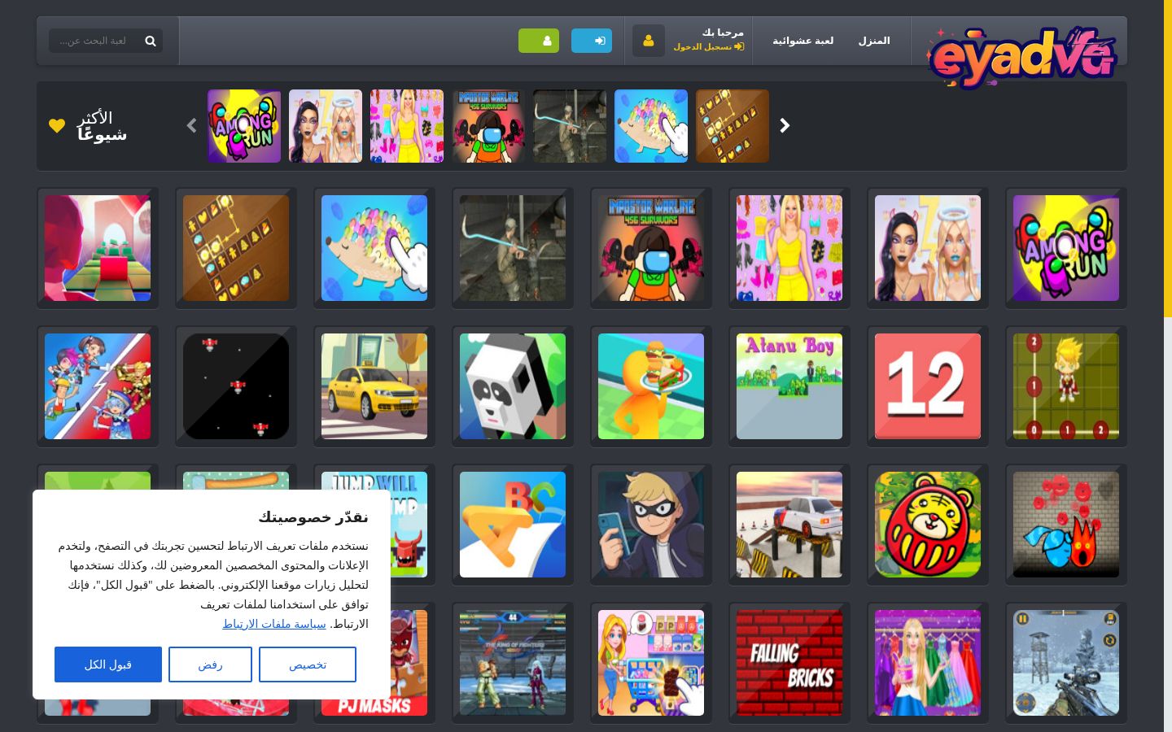This screenshot has height=732, width=1172.
Task: Open the brown tile puzzle in the carousel
Action: click(x=732, y=126)
